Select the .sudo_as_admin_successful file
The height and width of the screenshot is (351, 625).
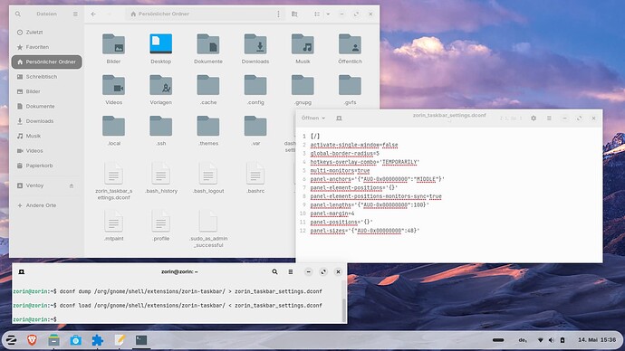pyautogui.click(x=208, y=222)
